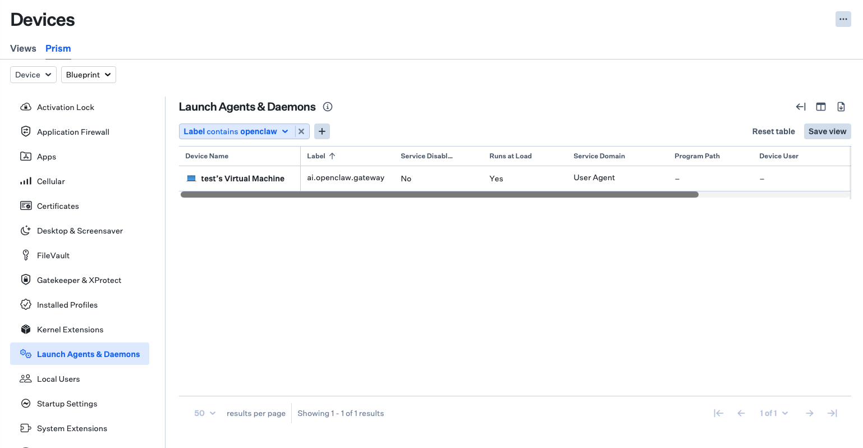The height and width of the screenshot is (448, 863).
Task: Open FileVault category in sidebar
Action: tap(53, 255)
